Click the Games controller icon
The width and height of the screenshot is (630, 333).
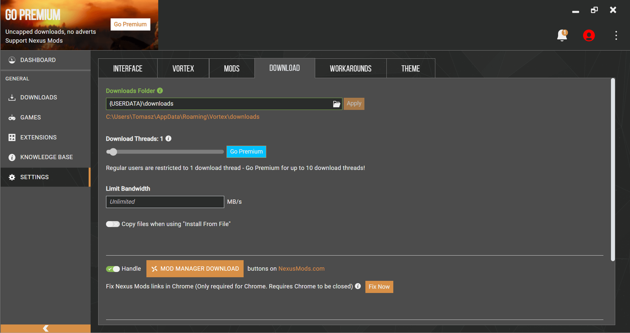[12, 117]
